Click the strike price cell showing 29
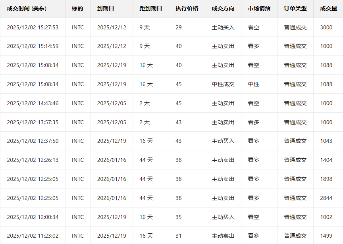The image size is (343, 244). coord(178,27)
